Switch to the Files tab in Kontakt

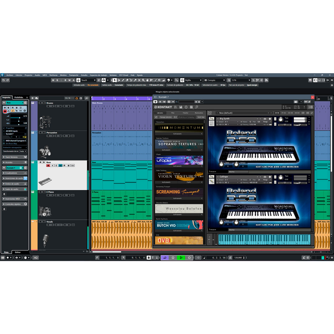[x=173, y=113]
